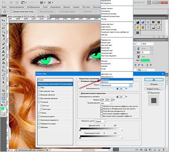
Task: Open the Слой menu
Action: pos(45,7)
